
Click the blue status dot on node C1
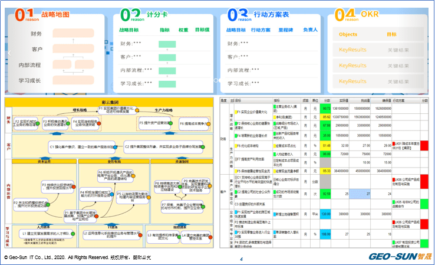tap(115, 147)
